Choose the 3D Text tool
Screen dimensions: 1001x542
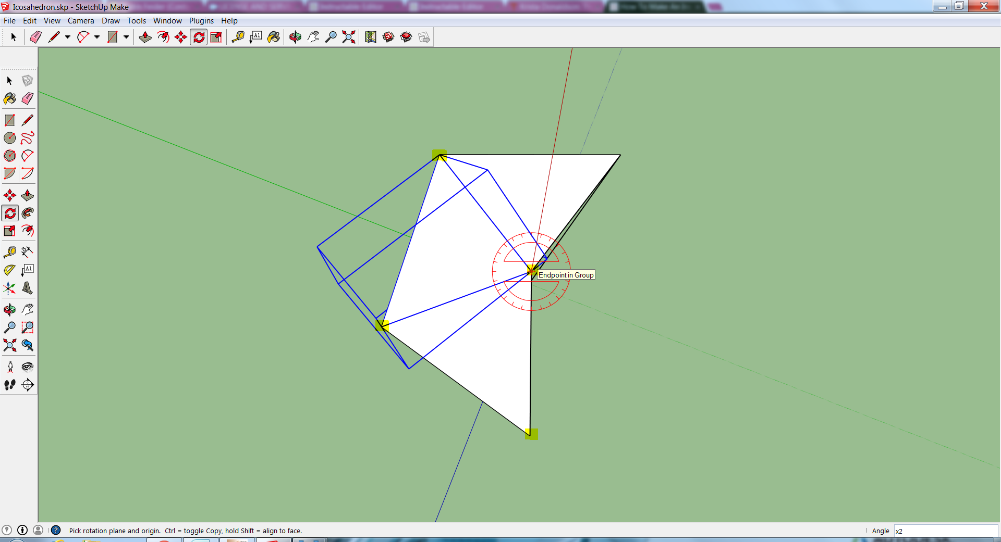click(x=28, y=288)
